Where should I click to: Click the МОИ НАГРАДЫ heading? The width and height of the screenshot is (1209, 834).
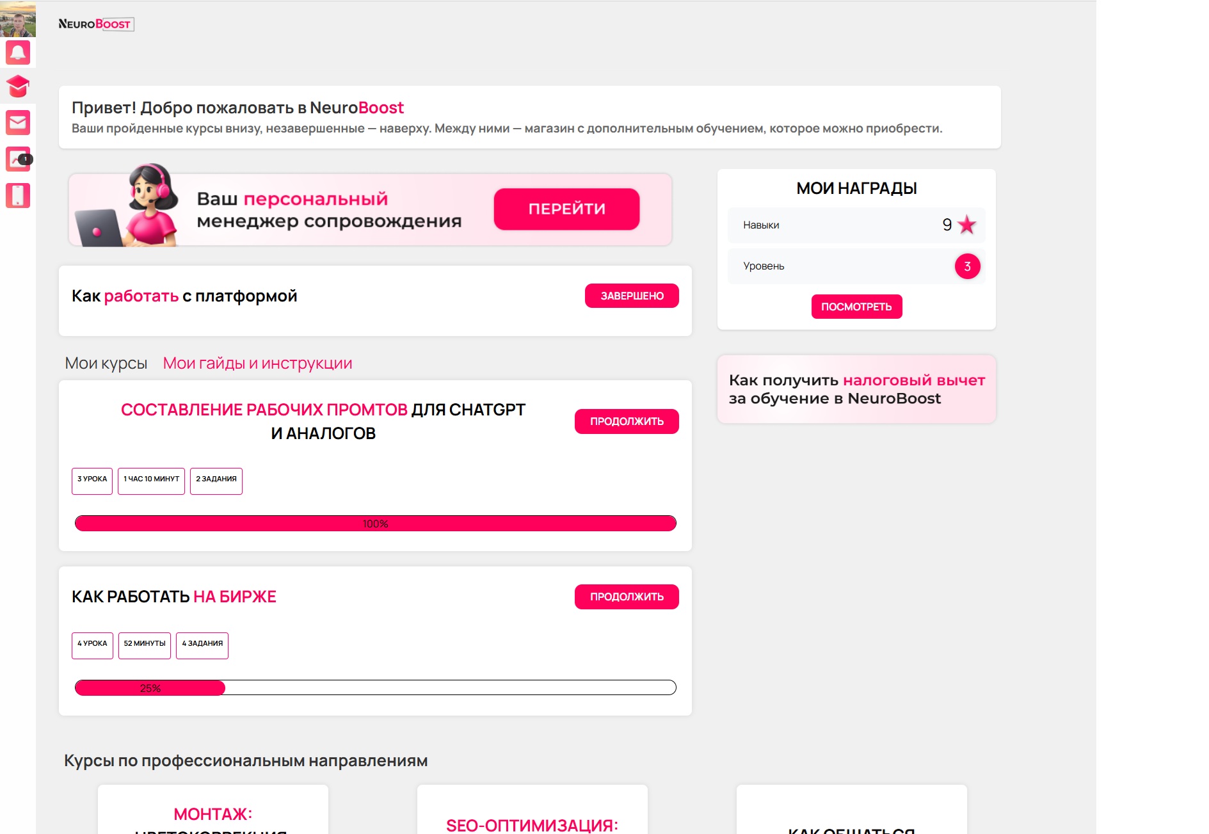856,189
